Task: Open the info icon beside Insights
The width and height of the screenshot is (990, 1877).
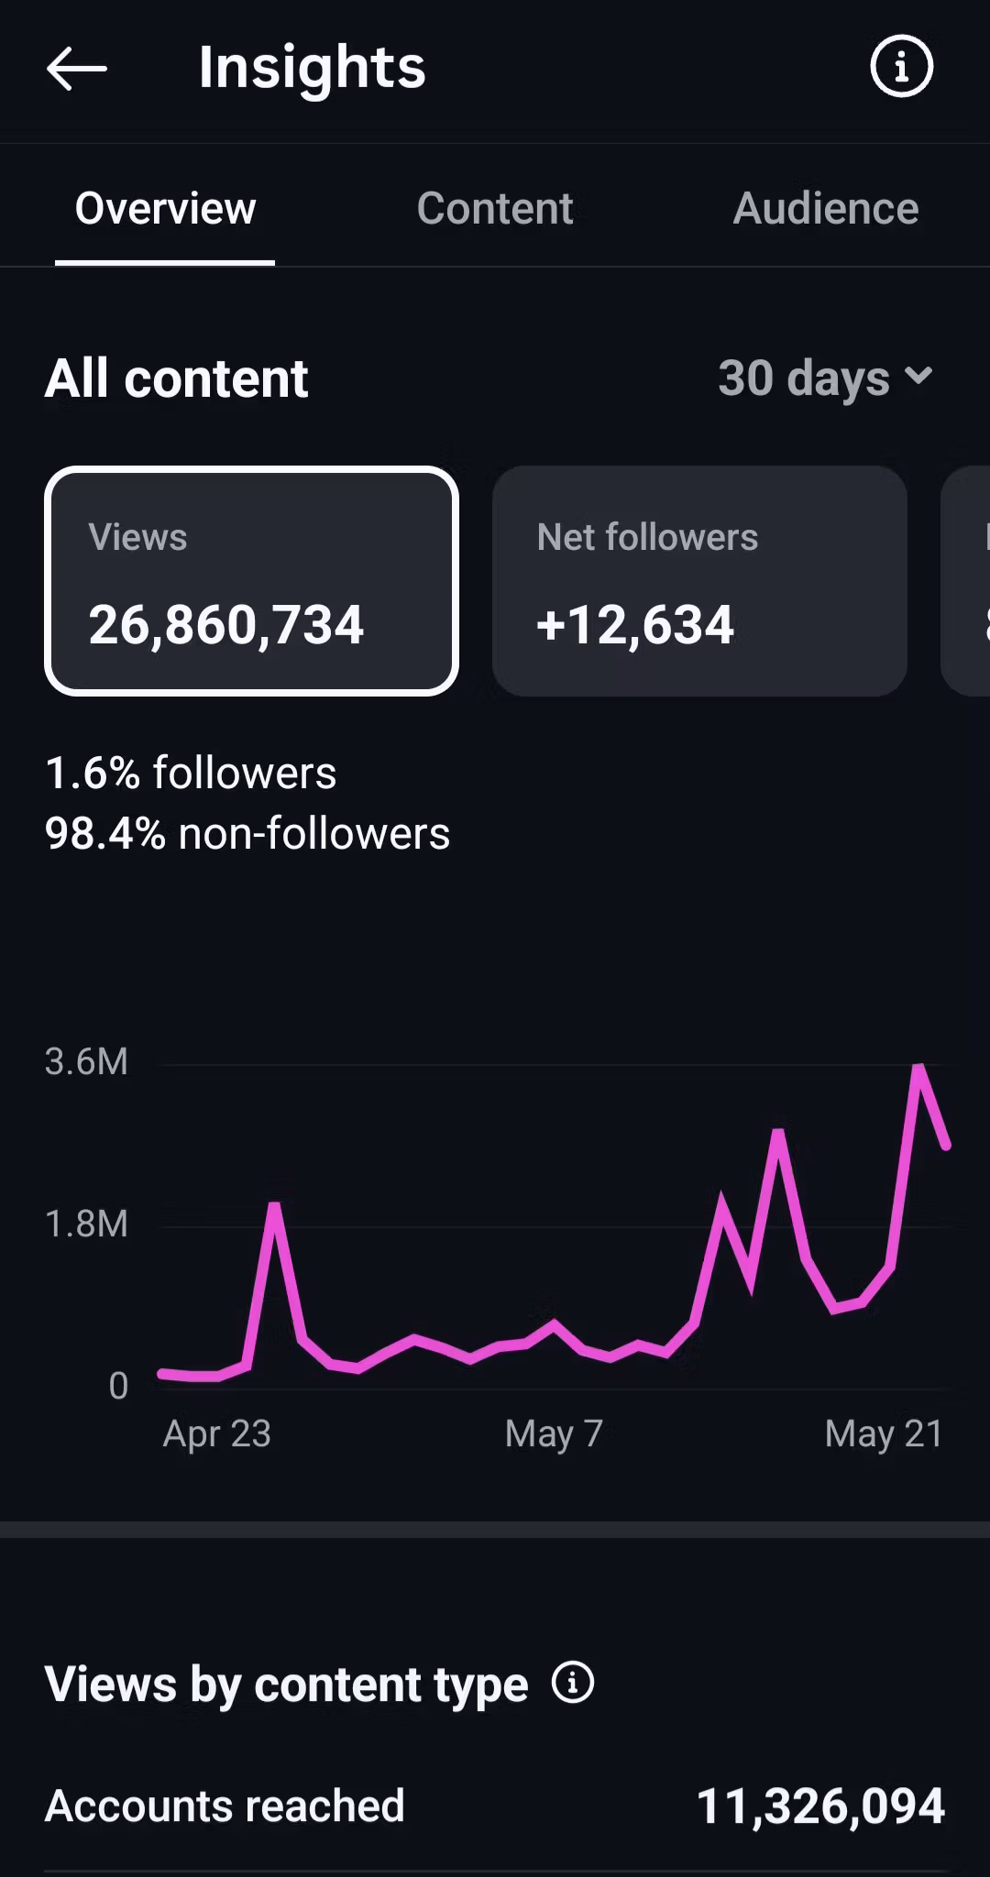Action: [901, 67]
